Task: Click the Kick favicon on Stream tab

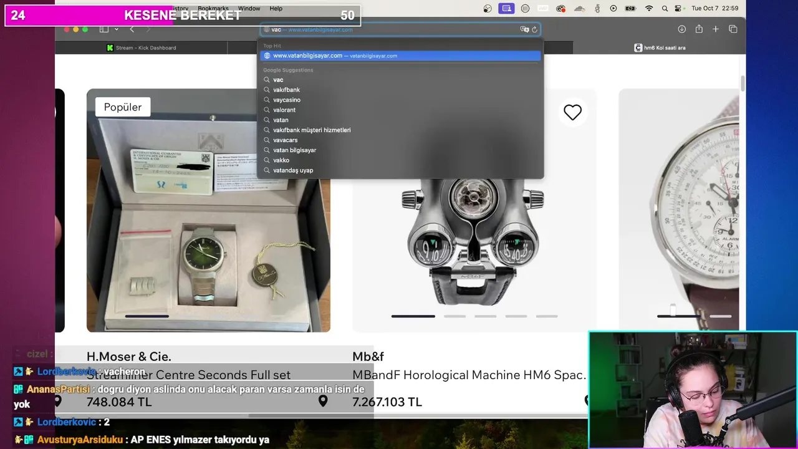Action: point(110,47)
